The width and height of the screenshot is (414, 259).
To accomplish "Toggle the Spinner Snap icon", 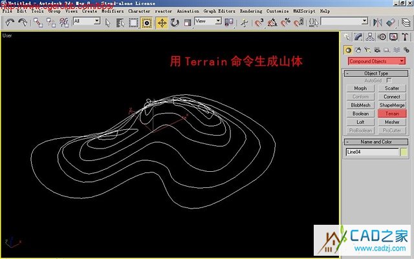I will (x=299, y=23).
